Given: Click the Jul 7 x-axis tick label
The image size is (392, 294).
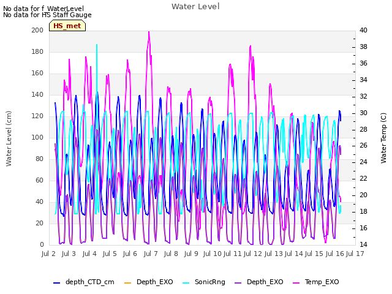Looking at the screenshot, I should (x=151, y=254).
